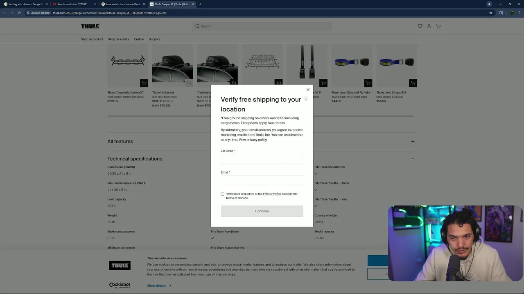Add the cargo net product to cart
Screen dimensions: 524x294
click(278, 82)
